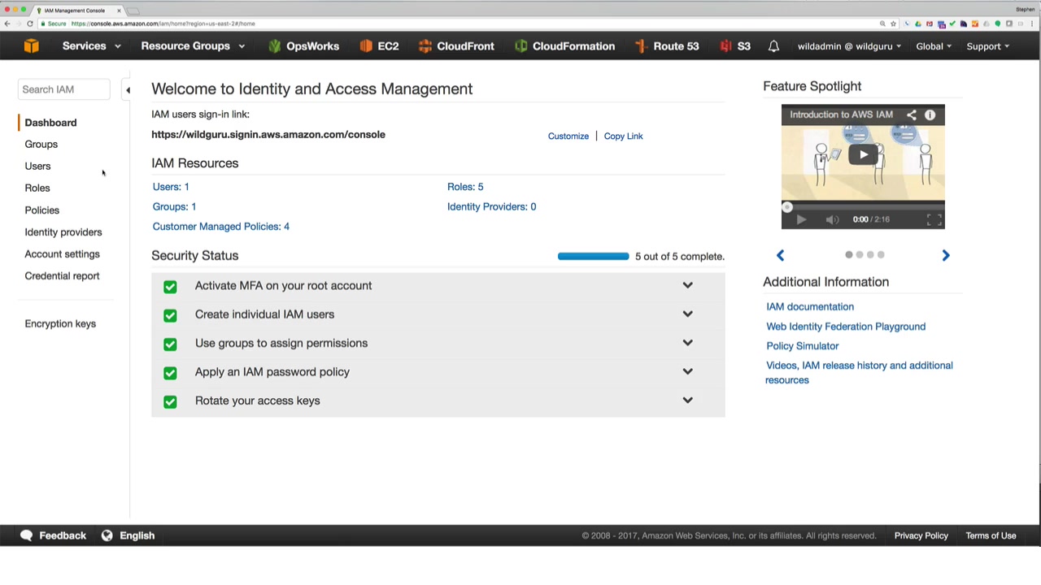Open the notifications bell icon
The width and height of the screenshot is (1041, 585).
pos(773,46)
